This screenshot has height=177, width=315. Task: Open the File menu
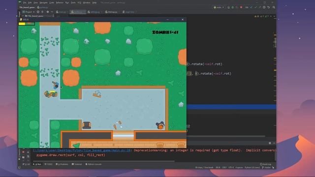pyautogui.click(x=25, y=3)
